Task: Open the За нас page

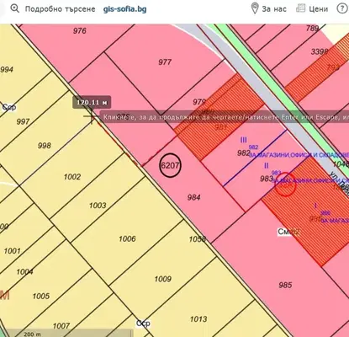Action: (274, 9)
